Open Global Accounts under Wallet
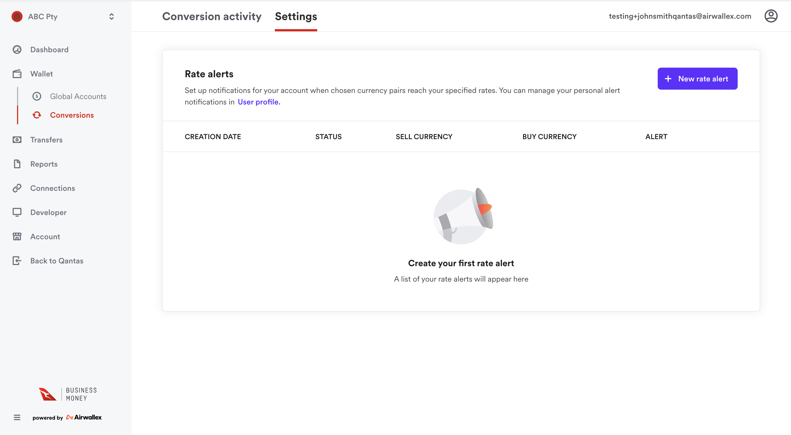791x435 pixels. click(78, 97)
